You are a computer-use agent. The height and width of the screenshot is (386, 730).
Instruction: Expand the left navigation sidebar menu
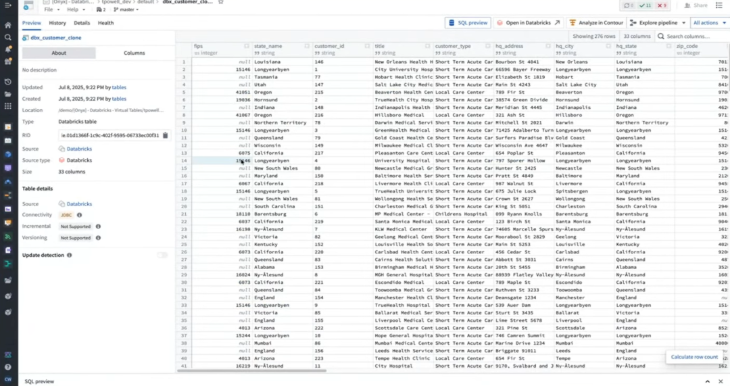(x=8, y=5)
